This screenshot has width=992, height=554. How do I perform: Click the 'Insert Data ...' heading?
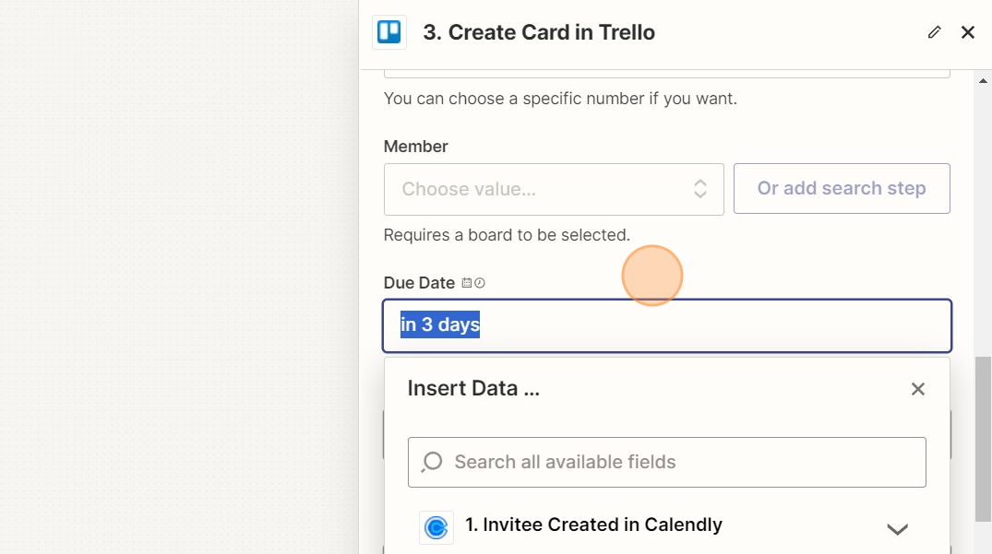coord(473,388)
